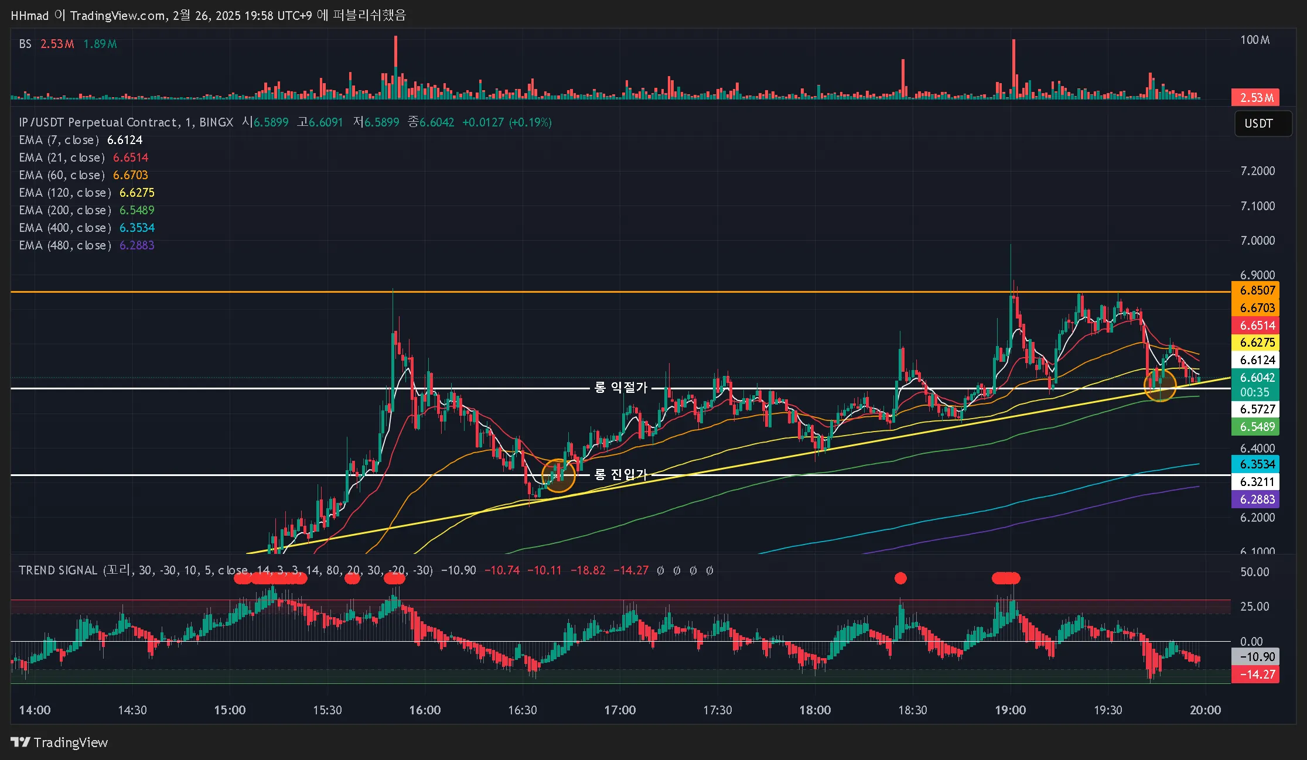Image resolution: width=1307 pixels, height=760 pixels.
Task: Click the 6.6703 orange price tag
Action: (x=1255, y=308)
